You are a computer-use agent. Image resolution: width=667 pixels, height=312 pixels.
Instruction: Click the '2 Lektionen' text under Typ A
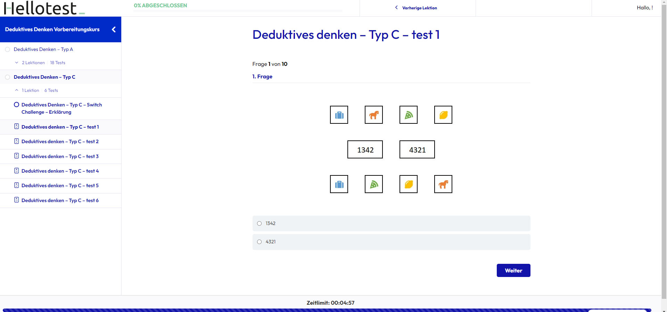(x=33, y=63)
